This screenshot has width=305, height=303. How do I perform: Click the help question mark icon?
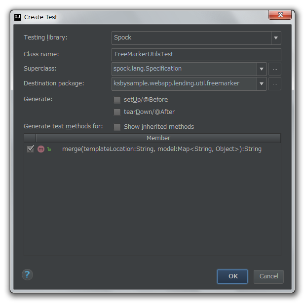[x=27, y=274]
